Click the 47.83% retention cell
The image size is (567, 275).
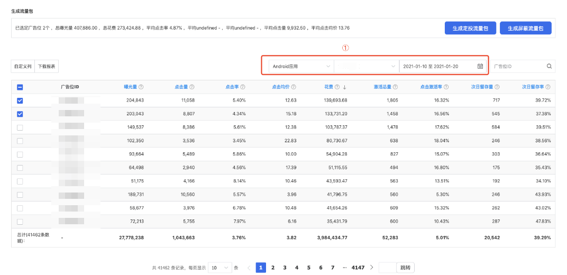[544, 222]
